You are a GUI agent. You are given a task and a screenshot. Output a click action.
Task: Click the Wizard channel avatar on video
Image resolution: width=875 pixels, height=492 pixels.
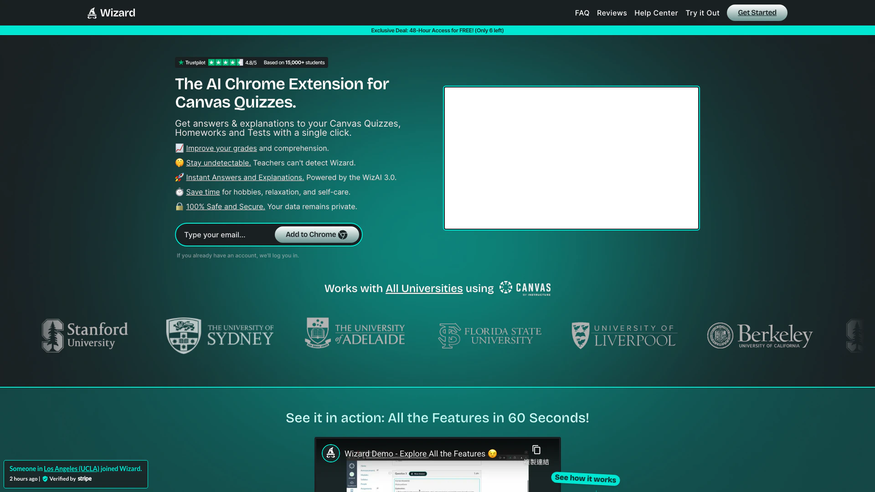point(331,453)
